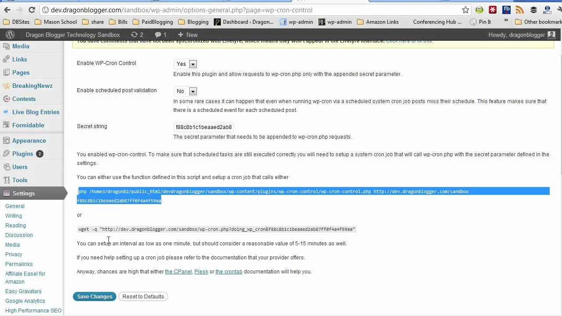Click the Reset to Defaults button
The width and height of the screenshot is (562, 316).
coord(143,297)
